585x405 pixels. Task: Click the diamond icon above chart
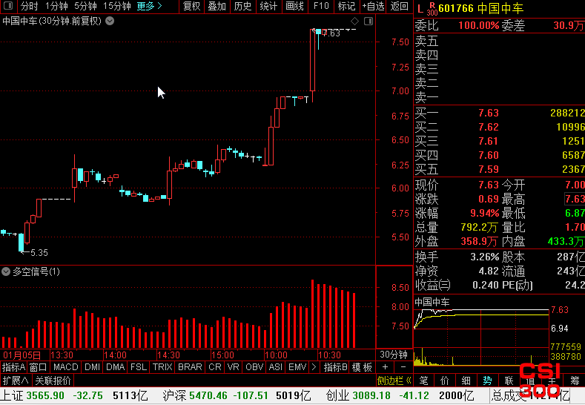pyautogui.click(x=355, y=21)
